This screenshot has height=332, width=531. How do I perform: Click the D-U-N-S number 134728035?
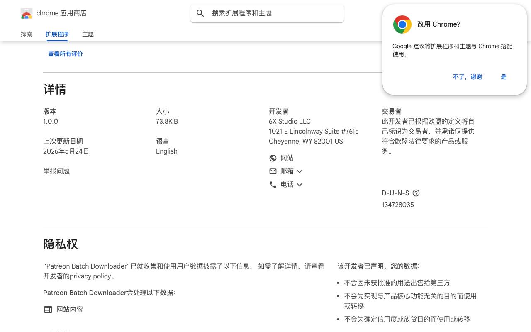coord(398,205)
